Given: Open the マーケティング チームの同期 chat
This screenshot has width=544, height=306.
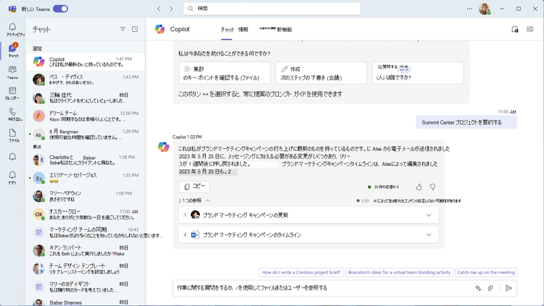Looking at the screenshot, I should [x=86, y=232].
